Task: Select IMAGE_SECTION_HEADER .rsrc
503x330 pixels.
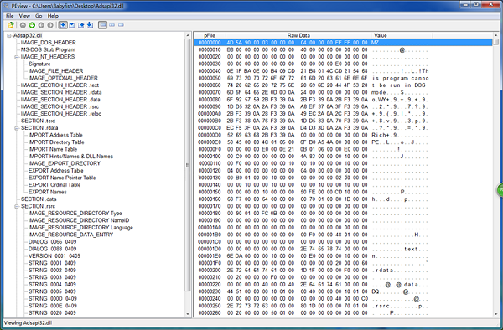Action: pyautogui.click(x=60, y=106)
